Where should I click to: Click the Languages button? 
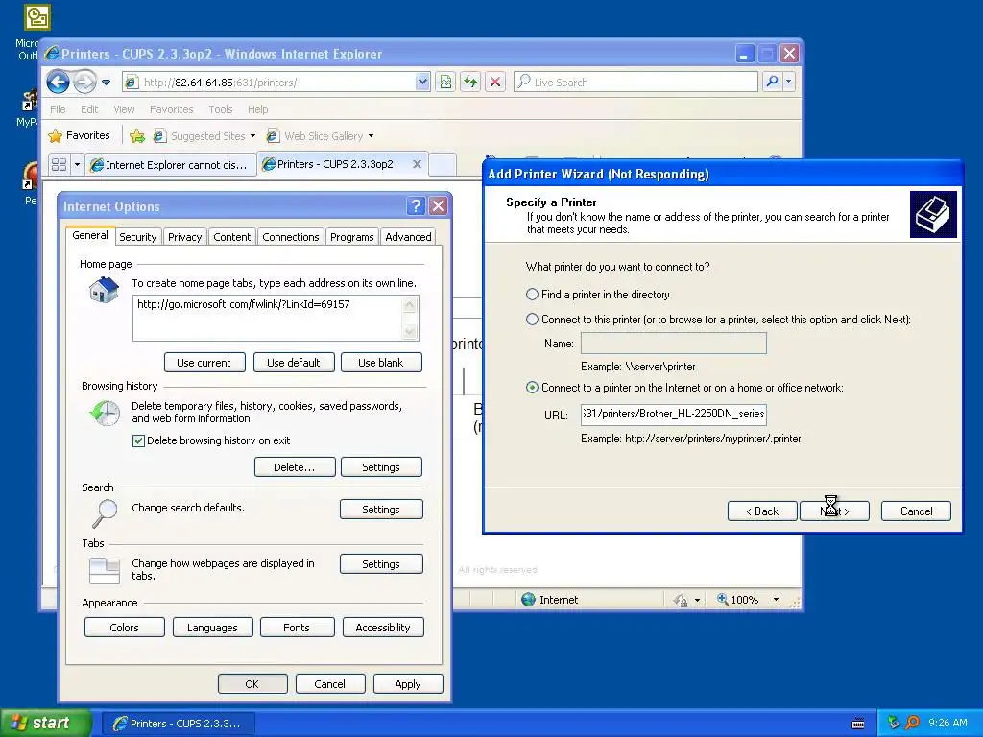pyautogui.click(x=212, y=628)
